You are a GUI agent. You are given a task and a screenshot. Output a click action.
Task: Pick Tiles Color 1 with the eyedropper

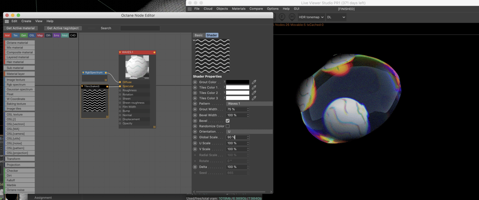pyautogui.click(x=253, y=87)
